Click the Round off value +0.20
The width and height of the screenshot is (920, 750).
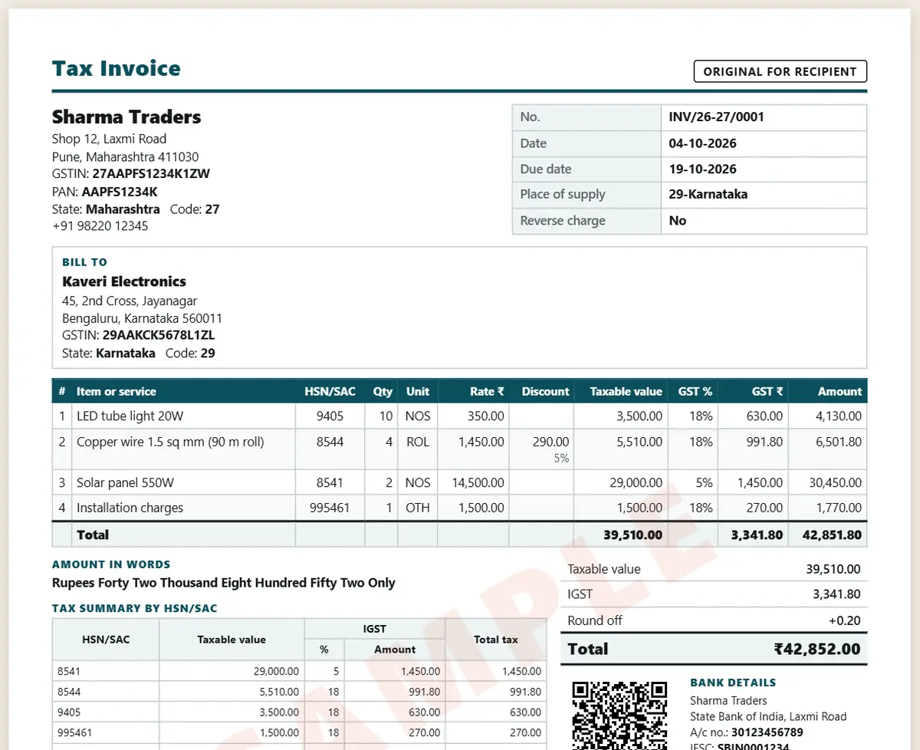844,620
